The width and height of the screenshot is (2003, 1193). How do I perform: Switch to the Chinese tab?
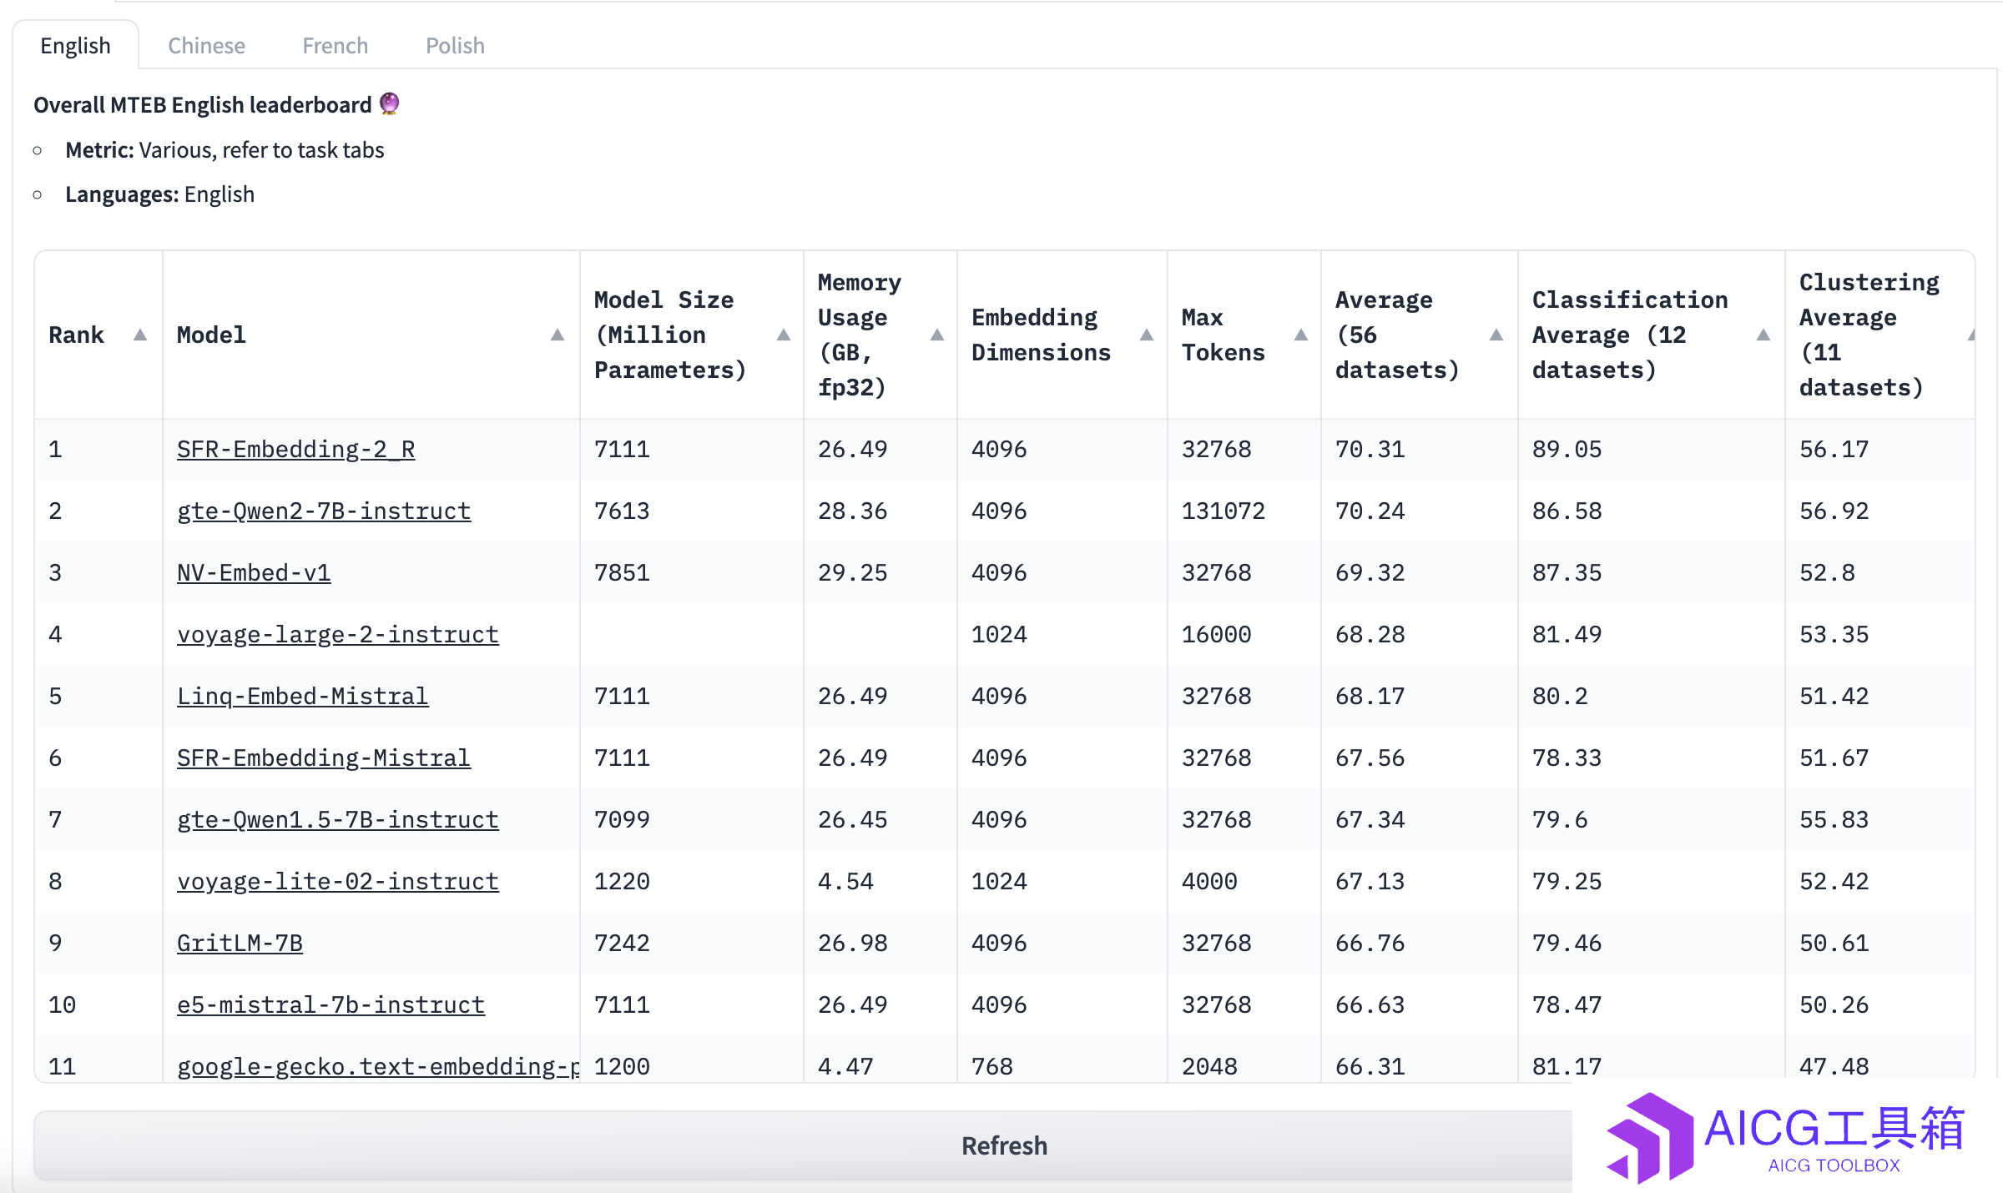[206, 45]
